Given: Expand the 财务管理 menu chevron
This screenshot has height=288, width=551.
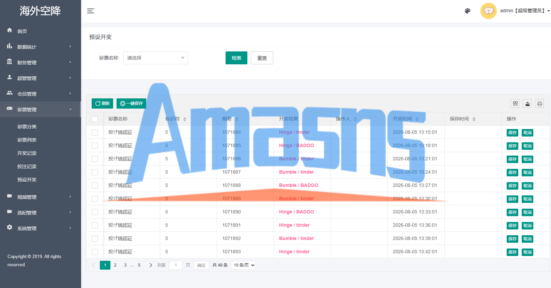Looking at the screenshot, I should [70, 62].
